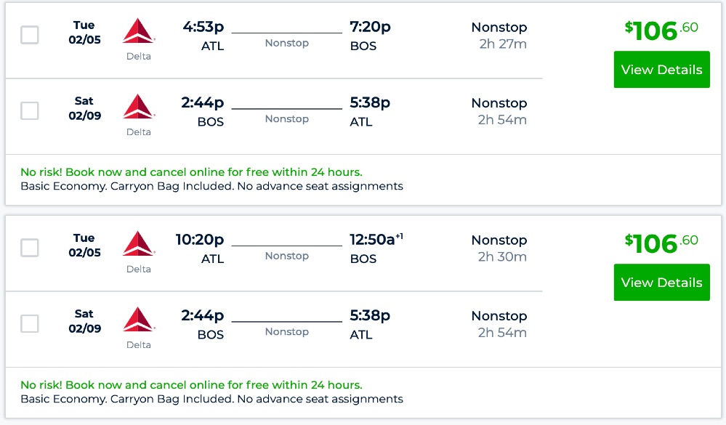This screenshot has height=425, width=726.
Task: Click second card's Basic Economy fare note
Action: [x=211, y=399]
